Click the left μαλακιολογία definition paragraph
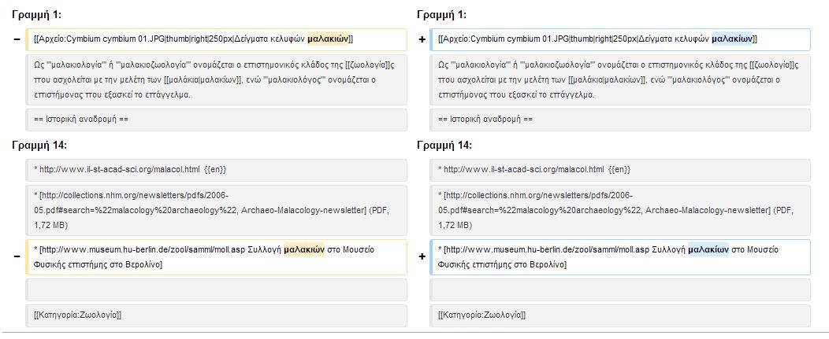This screenshot has width=829, height=339. coord(216,79)
